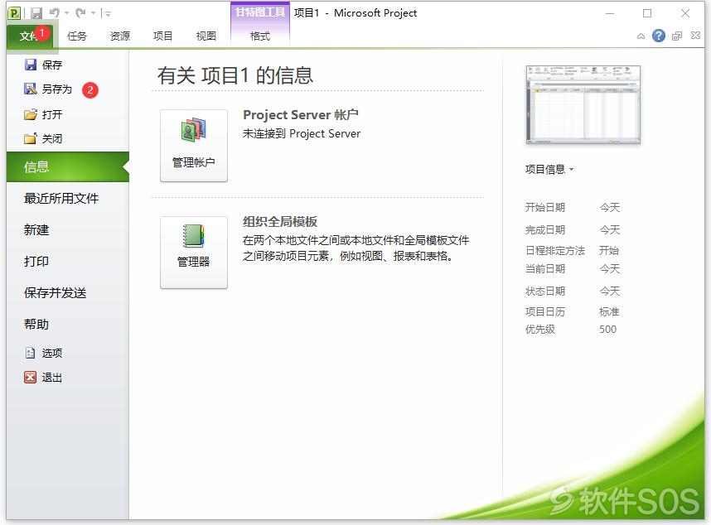
Task: Open 最近所用文件 section
Action: click(x=61, y=198)
